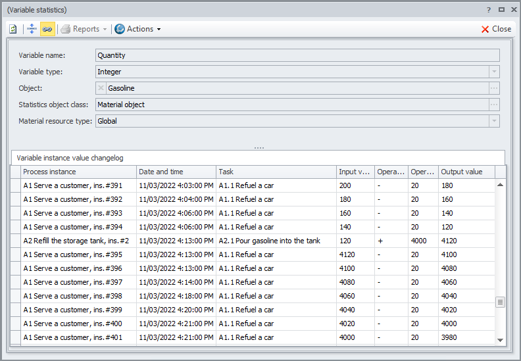Click the splitter dots above the changelog
Viewport: 521px width, 361px height.
259,148
